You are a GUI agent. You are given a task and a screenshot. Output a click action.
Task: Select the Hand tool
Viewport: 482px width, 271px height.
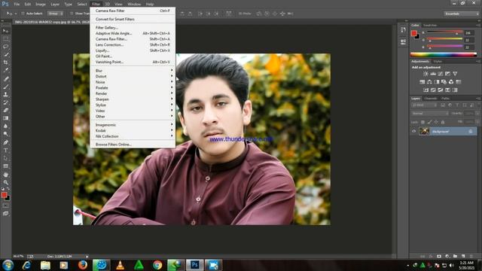pyautogui.click(x=5, y=175)
